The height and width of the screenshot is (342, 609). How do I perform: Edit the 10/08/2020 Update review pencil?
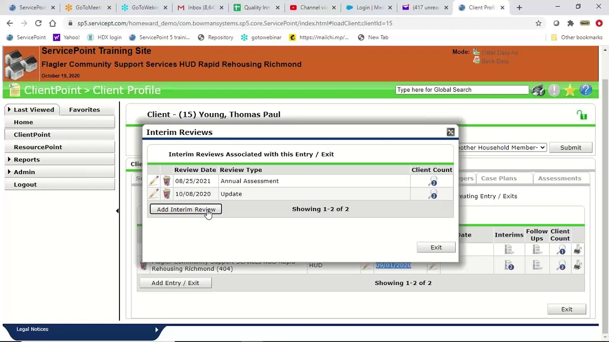pyautogui.click(x=154, y=194)
